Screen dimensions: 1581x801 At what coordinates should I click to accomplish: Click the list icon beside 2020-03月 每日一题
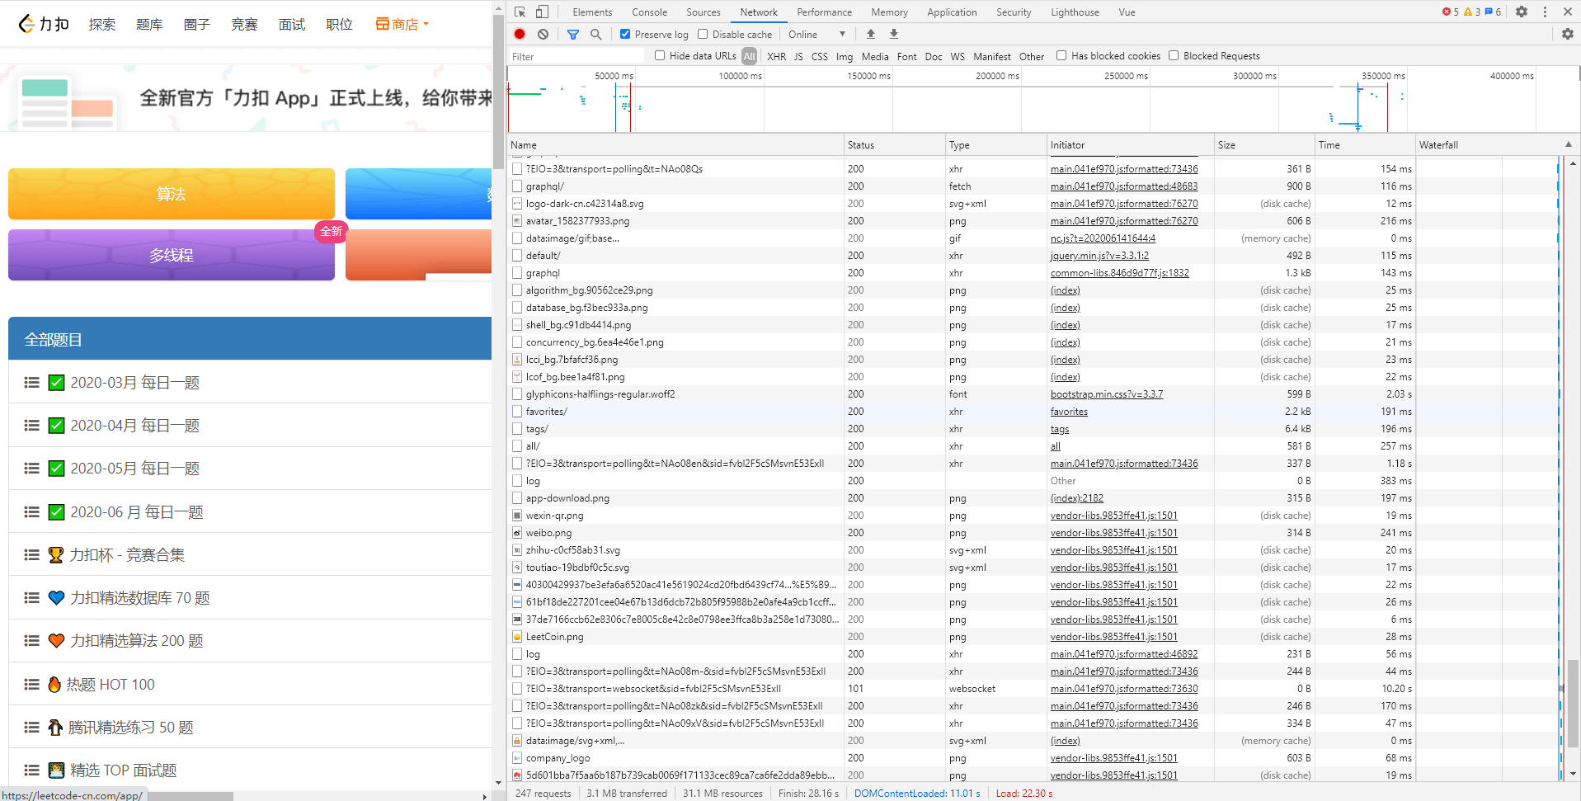(x=32, y=382)
